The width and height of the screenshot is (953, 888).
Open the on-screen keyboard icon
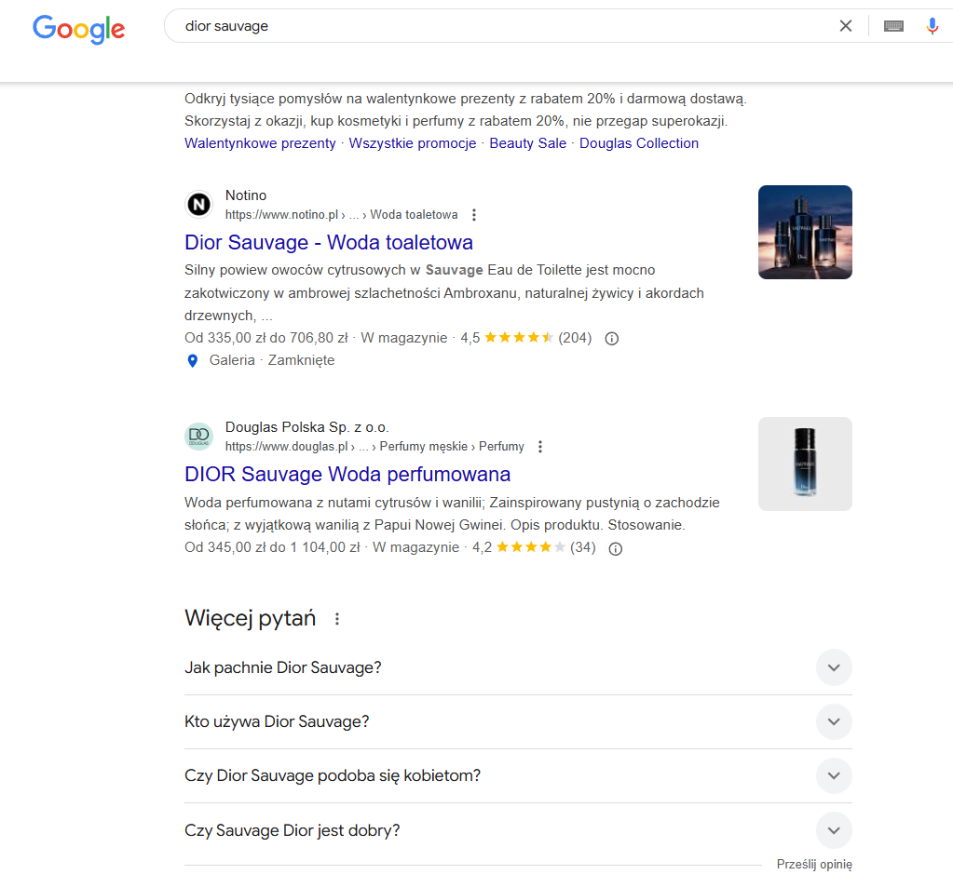pos(893,26)
